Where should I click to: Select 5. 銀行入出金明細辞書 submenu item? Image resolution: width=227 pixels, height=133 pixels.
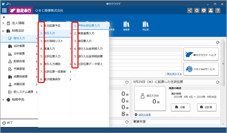[91, 56]
